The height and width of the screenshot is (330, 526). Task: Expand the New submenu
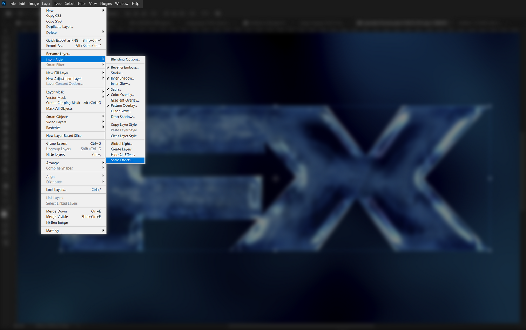73,11
